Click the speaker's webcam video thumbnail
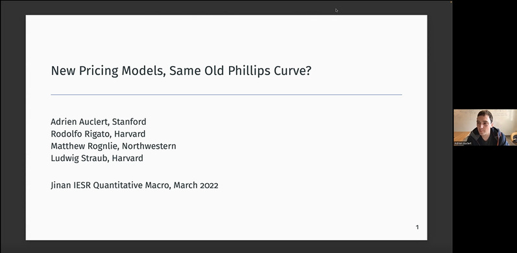This screenshot has height=253, width=517. (485, 127)
